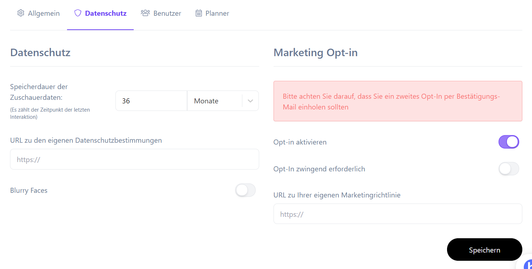Click the shield icon beside Datenschutz
Viewport: 532px width, 269px height.
(78, 13)
